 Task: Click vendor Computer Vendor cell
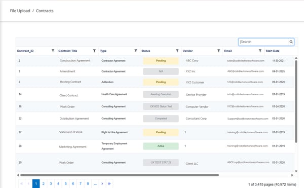pos(197,106)
